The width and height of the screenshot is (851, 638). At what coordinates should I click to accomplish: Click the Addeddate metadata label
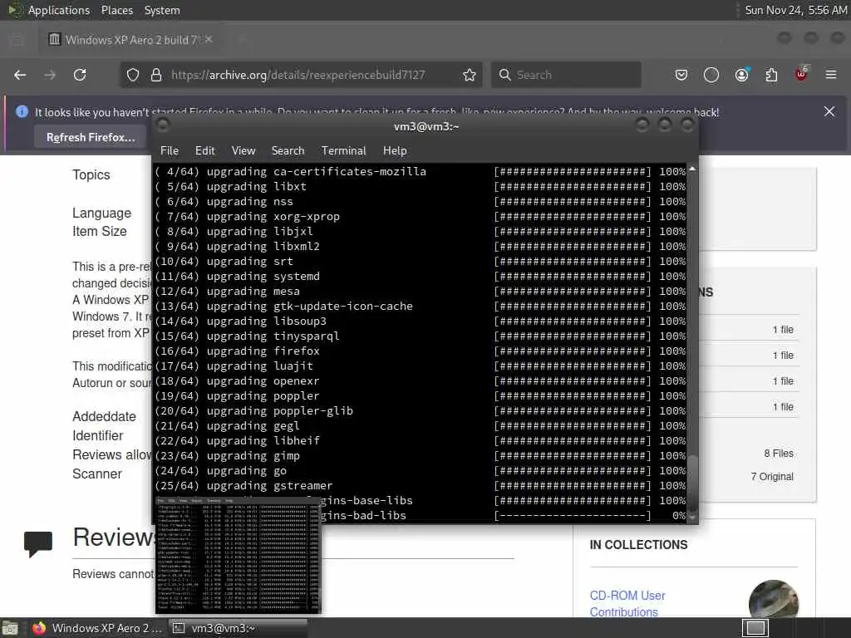[104, 417]
